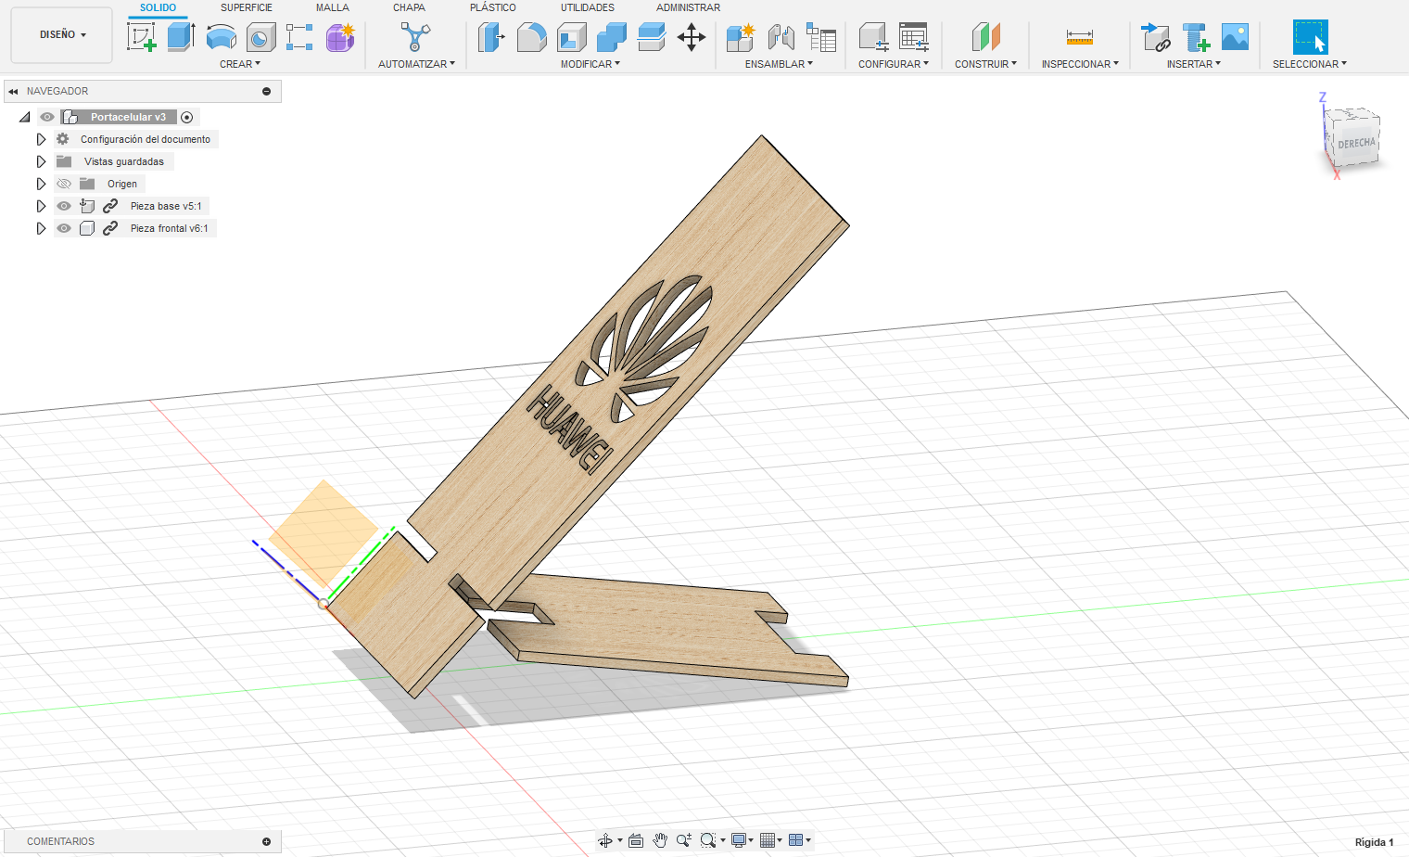1409x857 pixels.
Task: Open the CONFIGURAR dropdown menu
Action: coord(894,64)
